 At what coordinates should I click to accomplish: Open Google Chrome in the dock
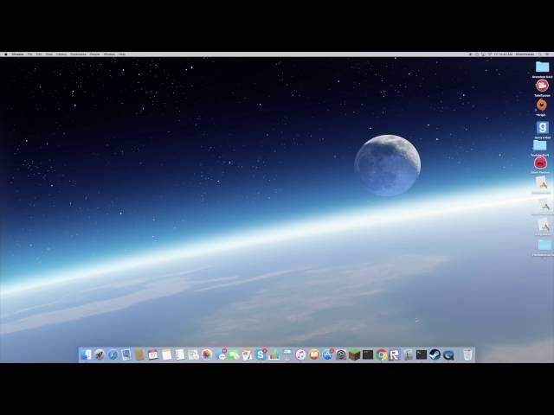coord(381,354)
